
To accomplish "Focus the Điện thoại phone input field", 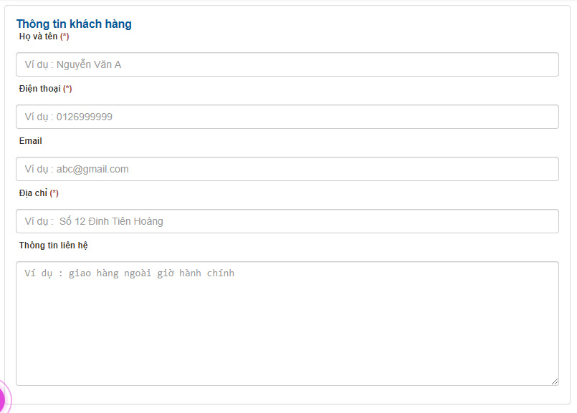I will [287, 117].
